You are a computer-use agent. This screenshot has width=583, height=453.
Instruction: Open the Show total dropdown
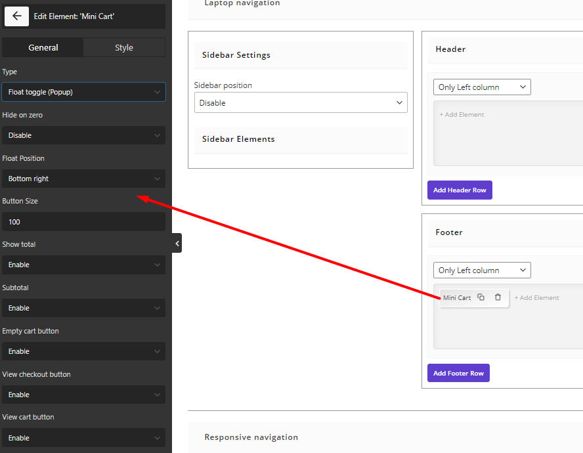point(83,265)
